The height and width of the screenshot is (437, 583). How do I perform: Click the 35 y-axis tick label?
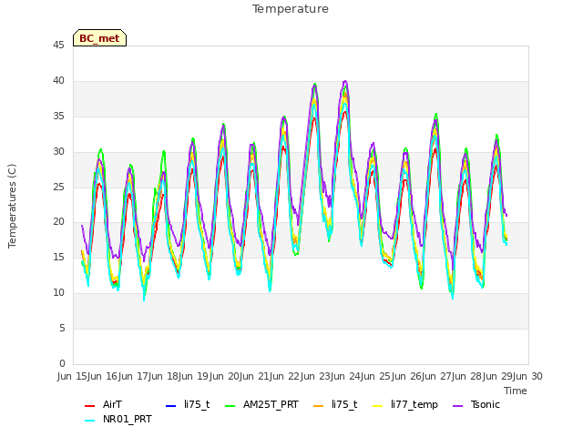[58, 116]
